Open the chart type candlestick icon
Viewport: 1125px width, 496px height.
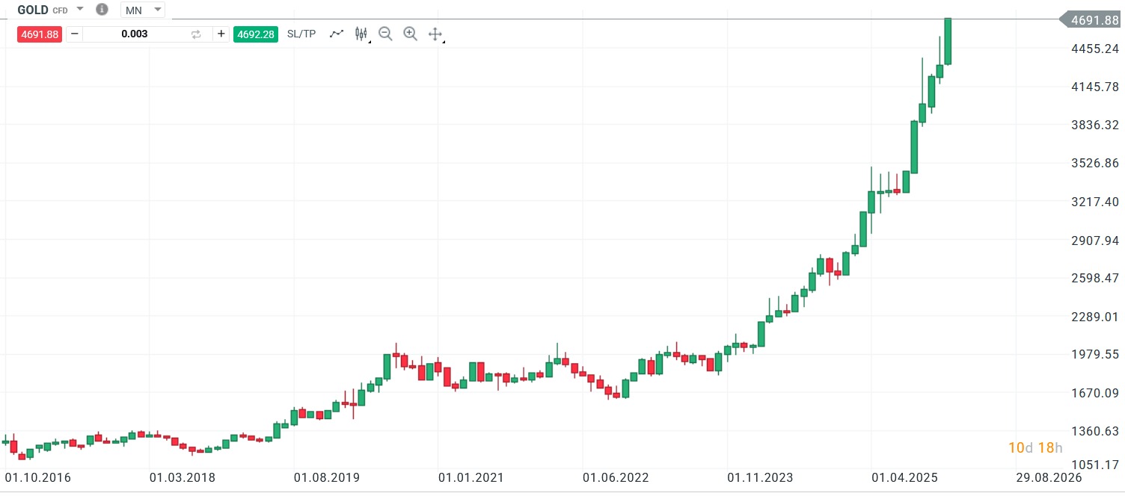click(x=361, y=34)
